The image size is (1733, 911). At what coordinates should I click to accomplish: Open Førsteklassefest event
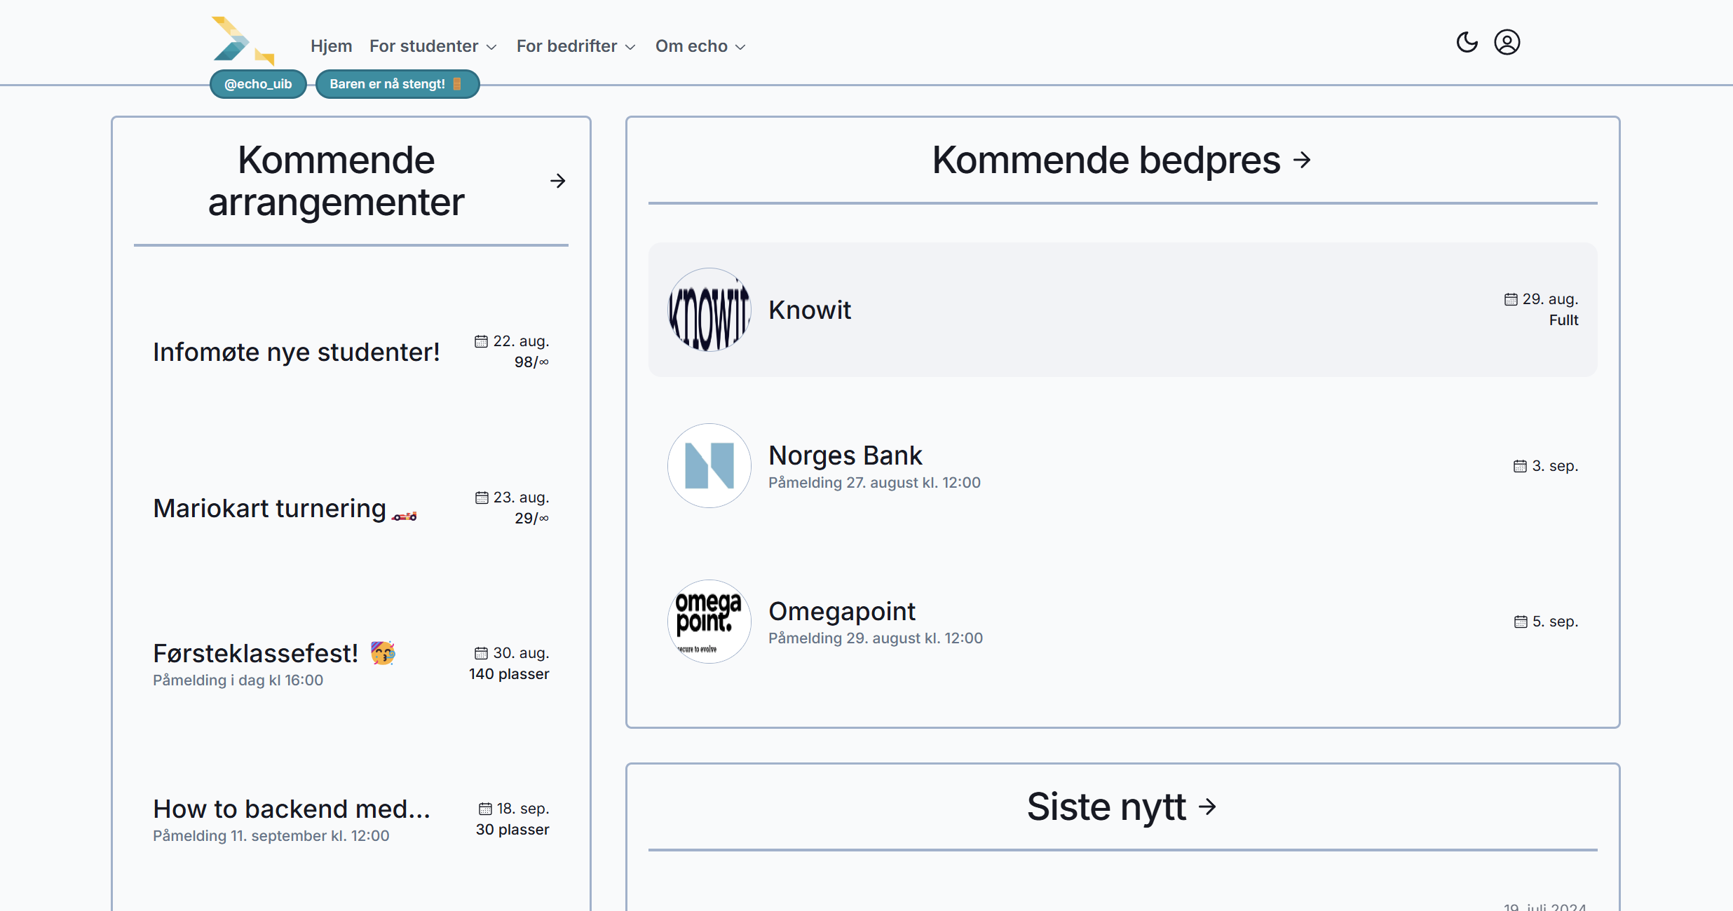click(351, 664)
